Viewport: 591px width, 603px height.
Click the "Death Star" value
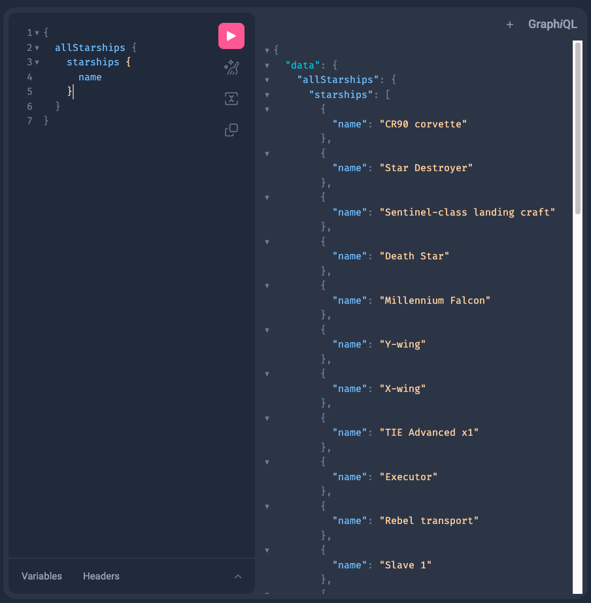[414, 256]
